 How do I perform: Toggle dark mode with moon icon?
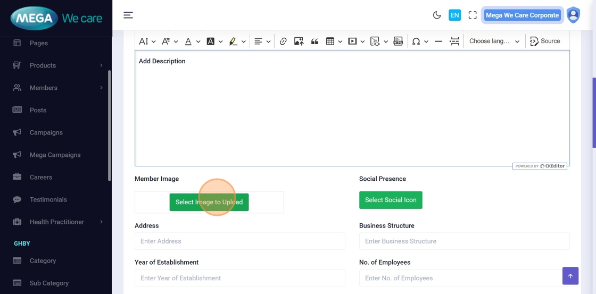pyautogui.click(x=437, y=15)
